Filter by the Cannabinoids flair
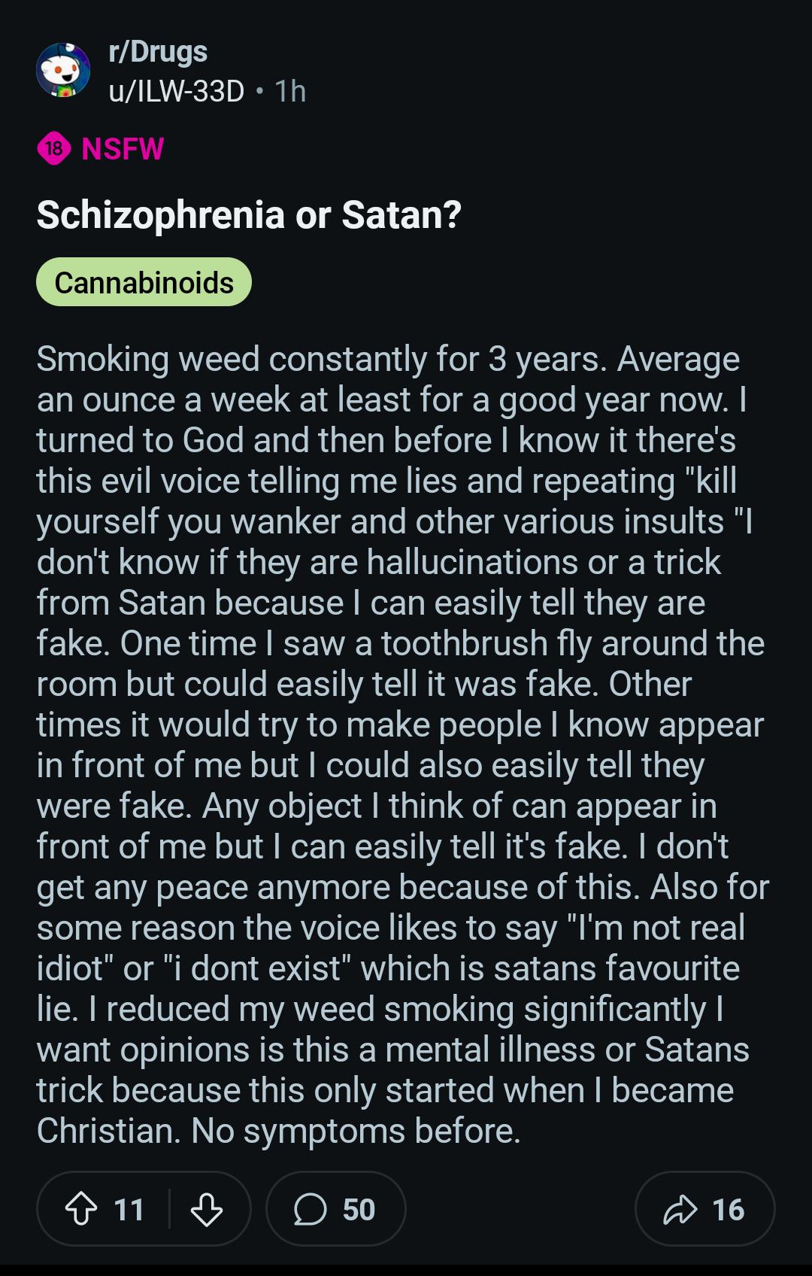 144,282
